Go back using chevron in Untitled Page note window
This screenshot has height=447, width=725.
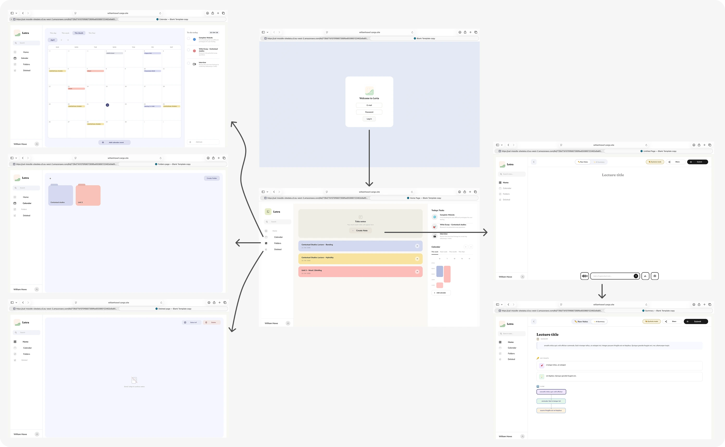534,162
